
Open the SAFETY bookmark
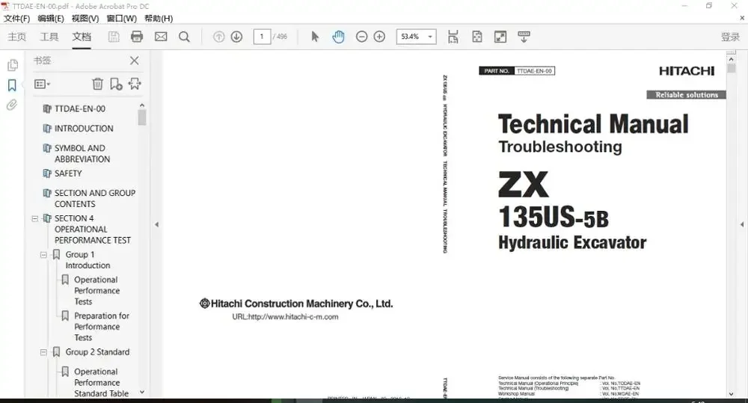click(x=68, y=173)
